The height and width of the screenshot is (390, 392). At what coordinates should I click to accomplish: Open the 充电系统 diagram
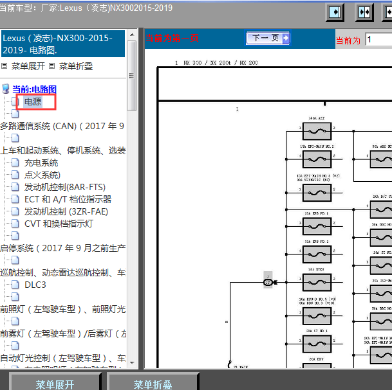(x=41, y=163)
